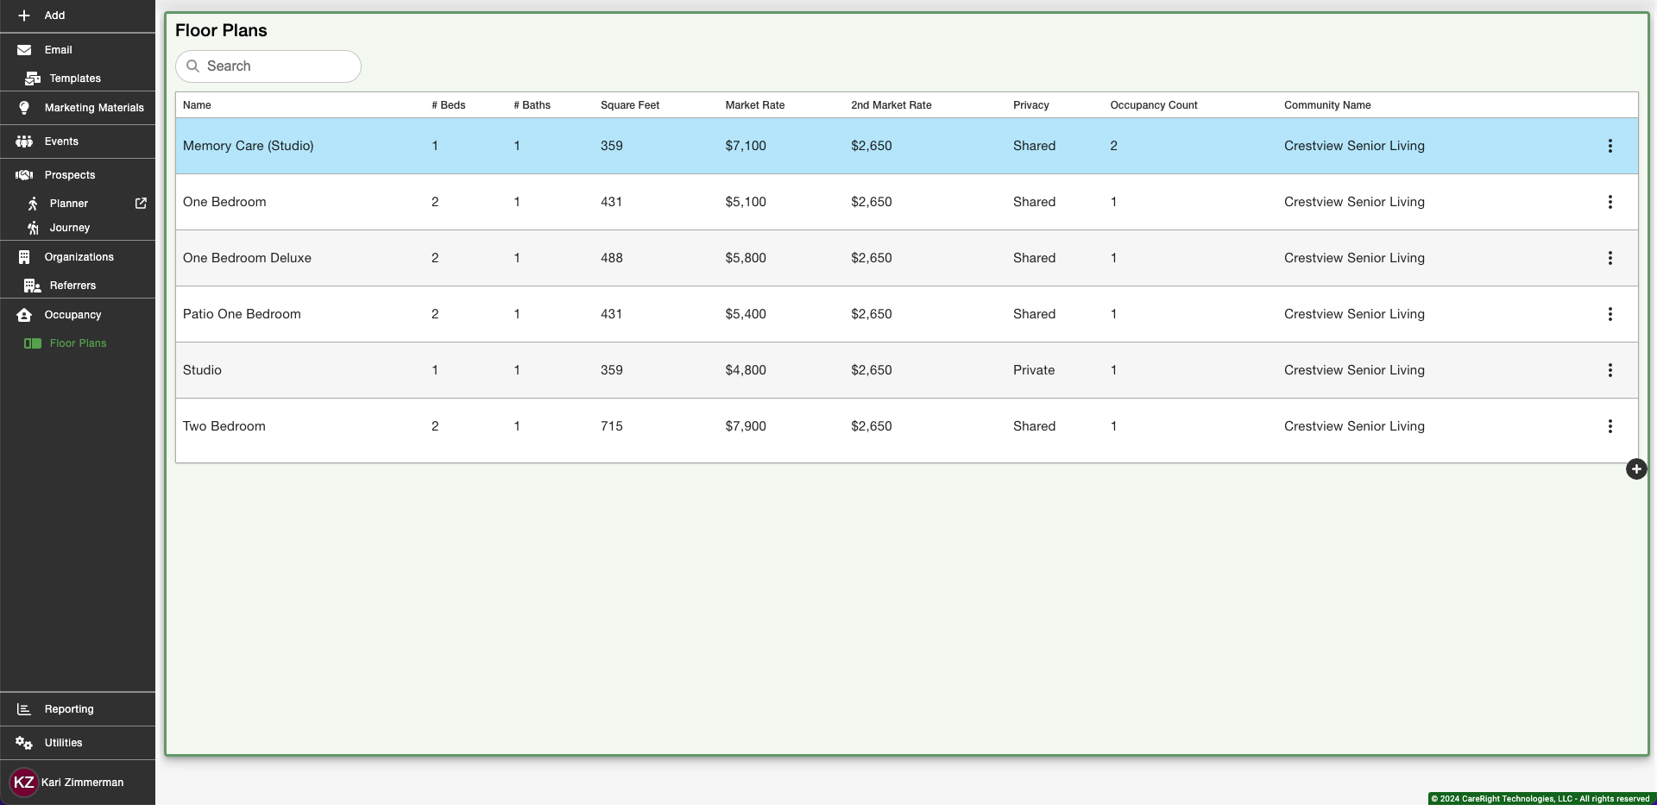
Task: Open Referrers section in sidebar
Action: [72, 286]
